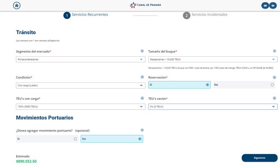Click the Canal de Panamá logo
The image size is (280, 167).
point(145,5)
